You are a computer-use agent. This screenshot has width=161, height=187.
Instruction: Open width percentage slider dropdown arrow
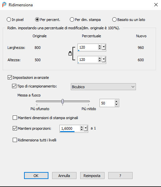point(104,47)
